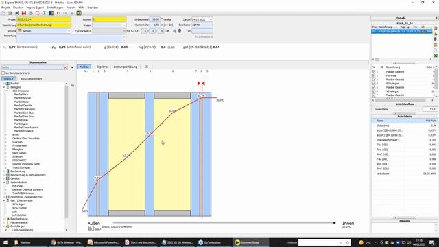Switch to the CE tab
Screen dimensions: 439x247
(x=146, y=67)
